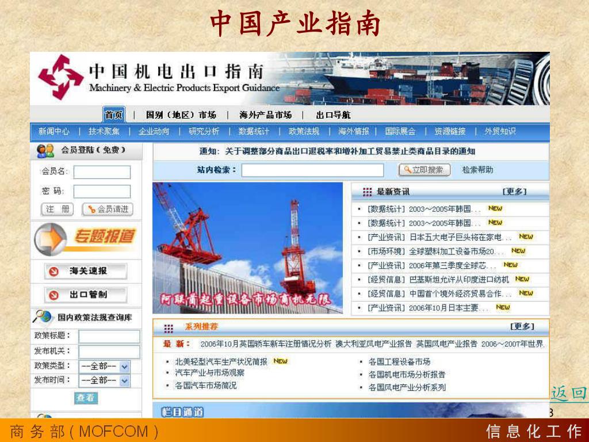Click the 会员请进 login button

pos(108,209)
